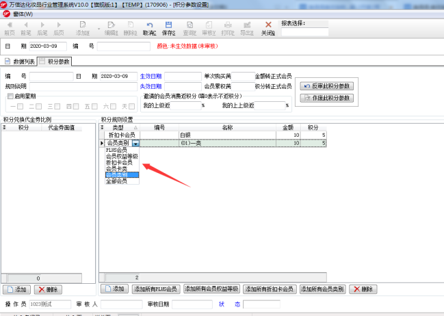This screenshot has width=444, height=316.
Task: Click the 白银 name cell
Action: coord(227,135)
